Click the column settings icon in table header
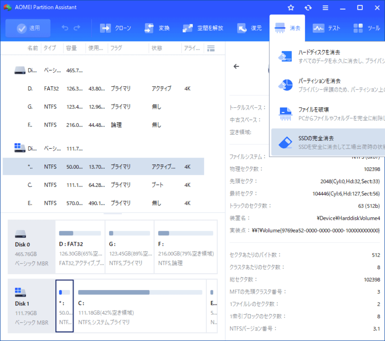The height and width of the screenshot is (341, 385). pyautogui.click(x=210, y=48)
